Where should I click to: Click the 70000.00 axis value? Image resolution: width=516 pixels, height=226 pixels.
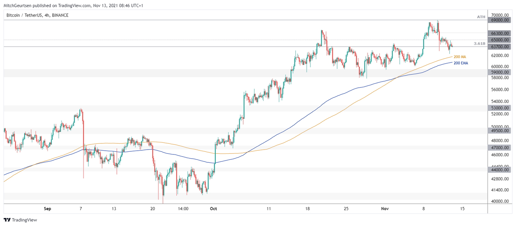(500, 15)
